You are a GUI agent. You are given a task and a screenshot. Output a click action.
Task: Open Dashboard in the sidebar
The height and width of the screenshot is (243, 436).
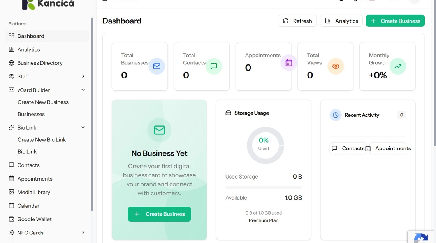click(x=47, y=36)
